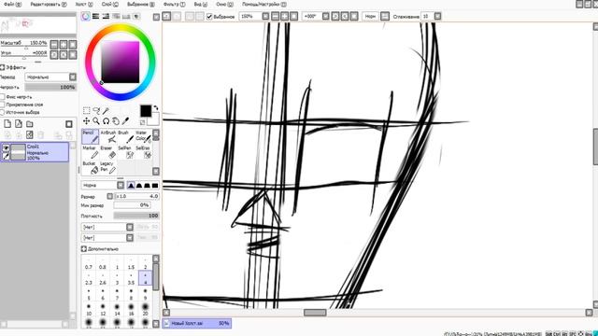
Task: Select the Legacy Pen tool
Action: point(108,167)
